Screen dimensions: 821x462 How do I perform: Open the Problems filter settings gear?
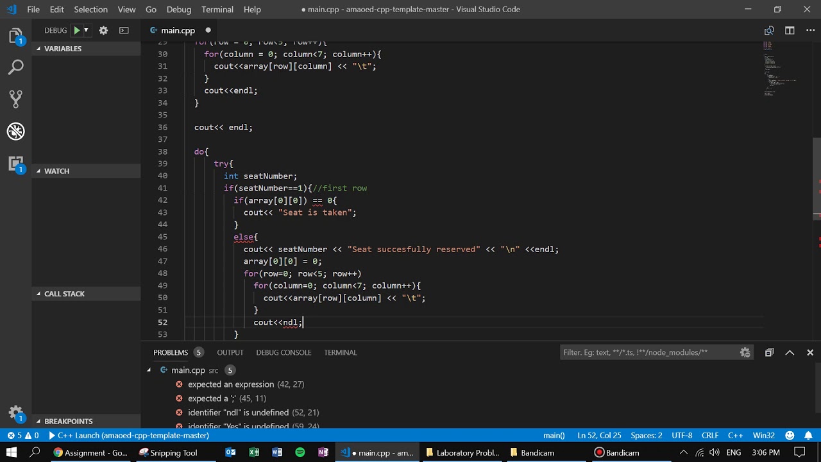(x=745, y=352)
